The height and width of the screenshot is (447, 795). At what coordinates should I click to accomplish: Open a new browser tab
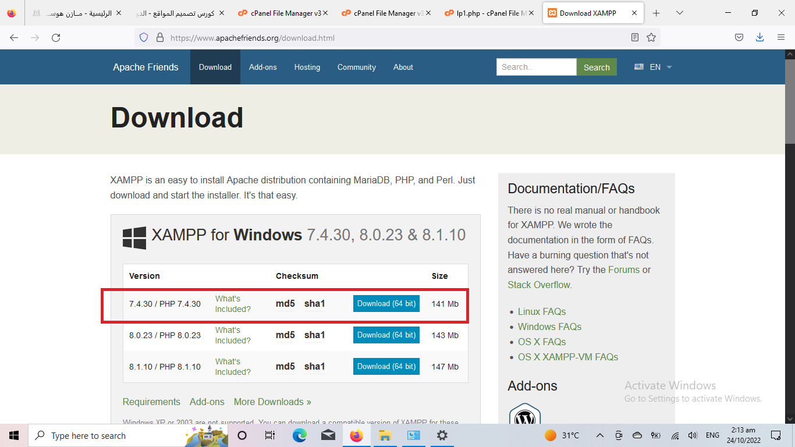(x=656, y=13)
